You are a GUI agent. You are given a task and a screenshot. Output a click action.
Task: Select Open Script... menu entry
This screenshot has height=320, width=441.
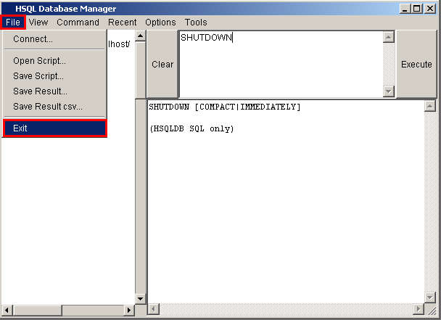click(39, 61)
